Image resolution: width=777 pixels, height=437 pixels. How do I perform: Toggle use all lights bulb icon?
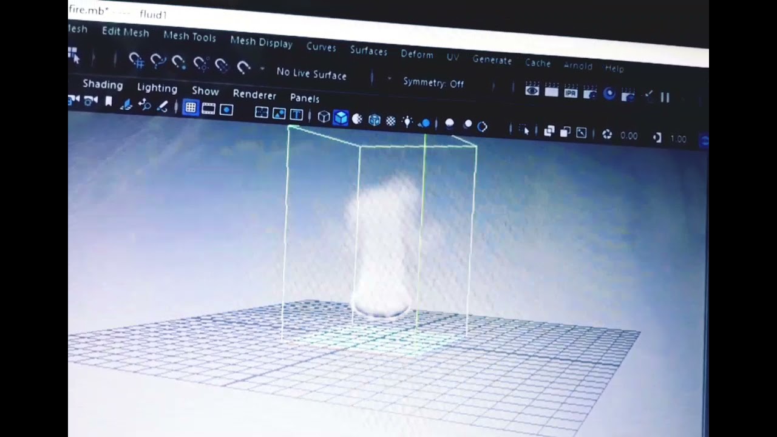[x=408, y=122]
